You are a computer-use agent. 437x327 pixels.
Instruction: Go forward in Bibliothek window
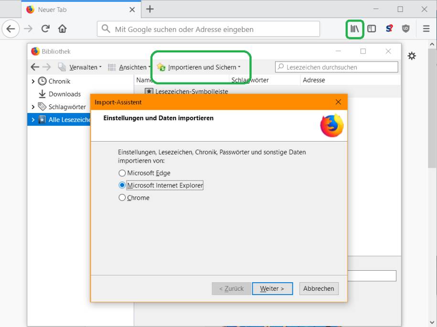[x=46, y=67]
